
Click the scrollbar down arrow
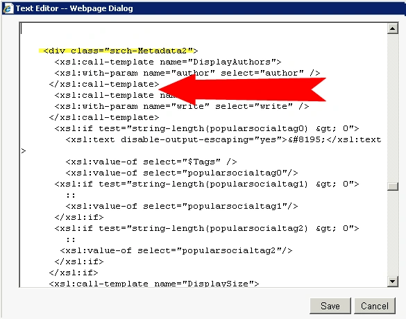pyautogui.click(x=393, y=282)
